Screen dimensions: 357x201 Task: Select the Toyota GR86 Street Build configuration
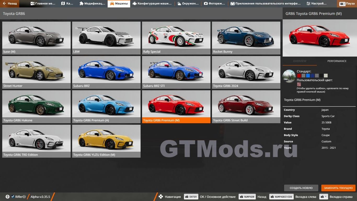tap(246, 107)
